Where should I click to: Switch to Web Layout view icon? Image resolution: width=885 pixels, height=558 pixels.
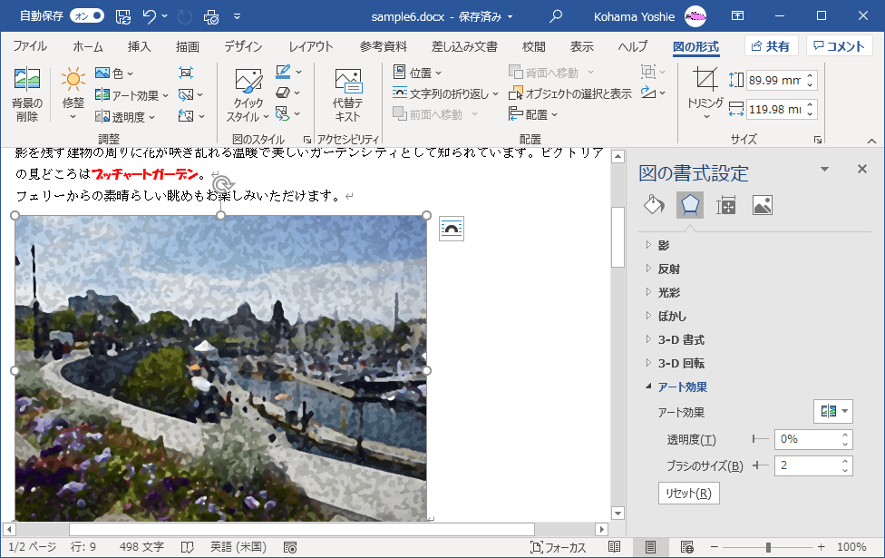(x=686, y=547)
